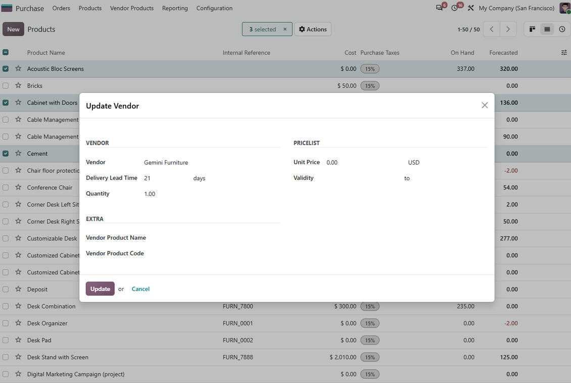Check the Desk Pad row checkbox
Viewport: 571px width, 383px height.
point(6,340)
